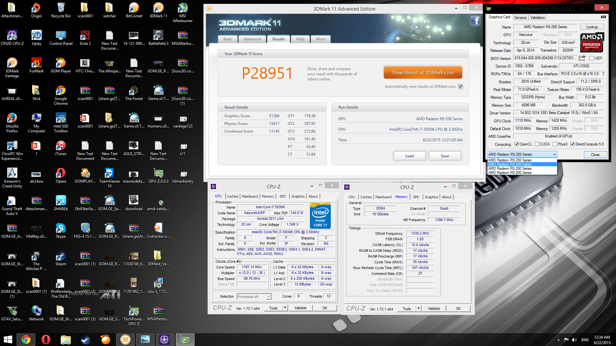Expand the Tools dropdown arrow in CPU-Z
This screenshot has width=616, height=346.
coord(285,308)
